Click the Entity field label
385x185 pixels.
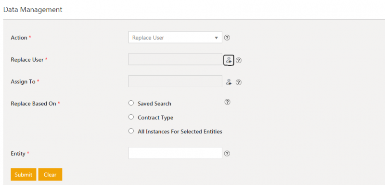pyautogui.click(x=18, y=154)
